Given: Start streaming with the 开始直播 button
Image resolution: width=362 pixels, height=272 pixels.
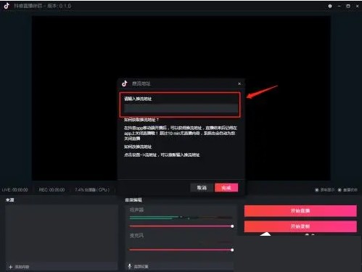Looking at the screenshot, I should tap(300, 211).
